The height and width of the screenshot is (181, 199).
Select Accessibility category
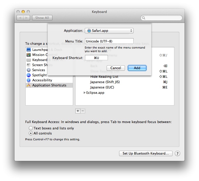49,80
